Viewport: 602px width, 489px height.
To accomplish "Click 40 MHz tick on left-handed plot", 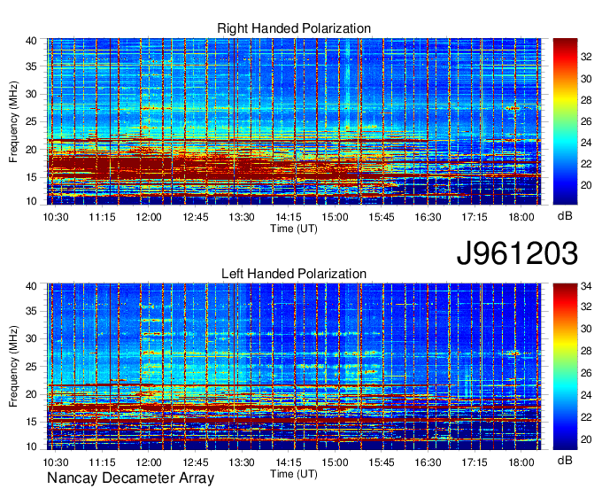I will [32, 286].
